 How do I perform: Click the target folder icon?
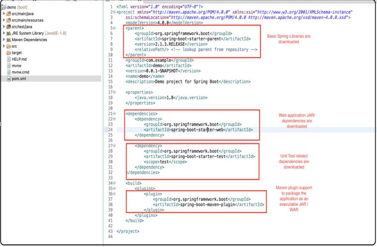point(9,53)
